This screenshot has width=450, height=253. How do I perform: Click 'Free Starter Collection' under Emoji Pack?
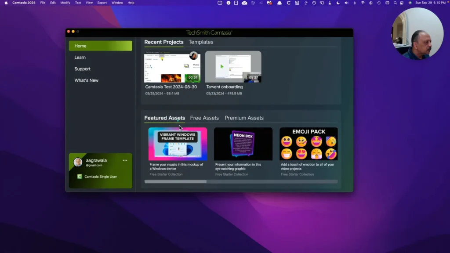298,174
